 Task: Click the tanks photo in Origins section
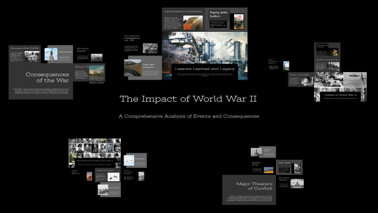329,80
